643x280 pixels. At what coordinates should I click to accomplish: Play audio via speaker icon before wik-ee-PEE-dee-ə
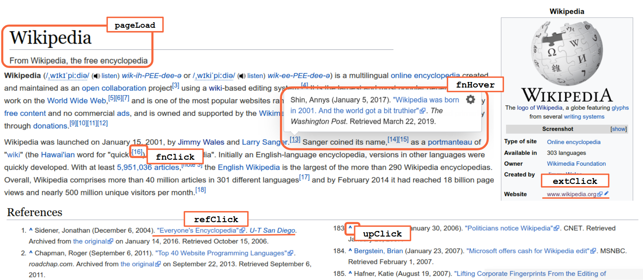point(242,76)
